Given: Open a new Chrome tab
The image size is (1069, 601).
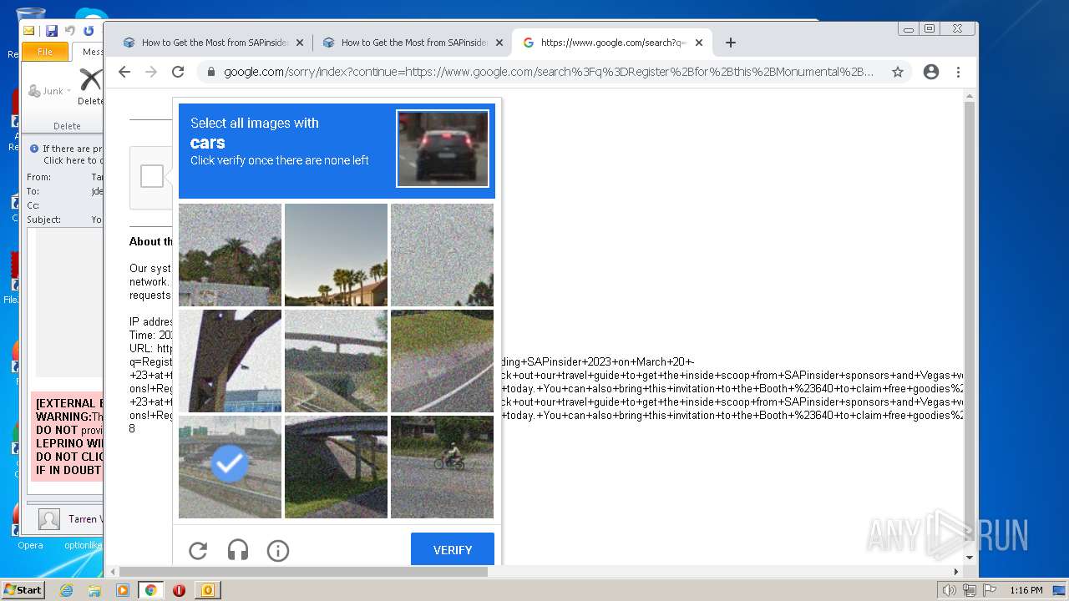Looking at the screenshot, I should pyautogui.click(x=731, y=43).
